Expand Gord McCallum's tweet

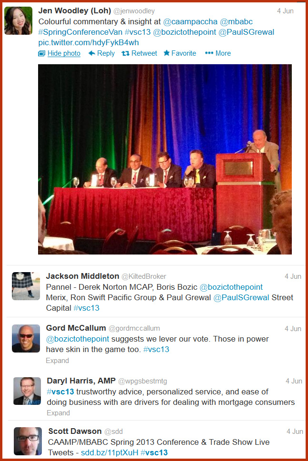click(x=58, y=361)
